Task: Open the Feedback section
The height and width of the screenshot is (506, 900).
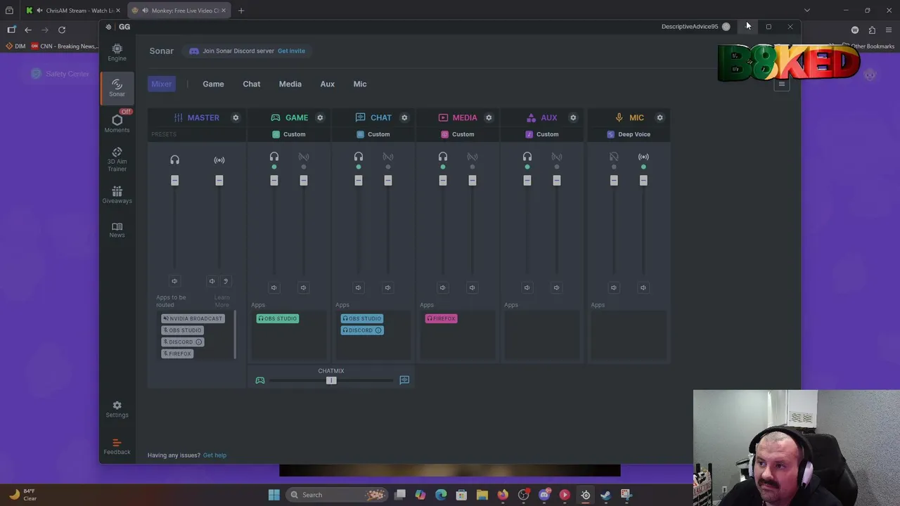Action: point(117,447)
